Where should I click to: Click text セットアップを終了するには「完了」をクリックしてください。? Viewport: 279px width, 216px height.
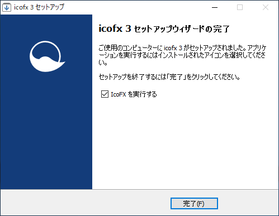click(x=169, y=77)
